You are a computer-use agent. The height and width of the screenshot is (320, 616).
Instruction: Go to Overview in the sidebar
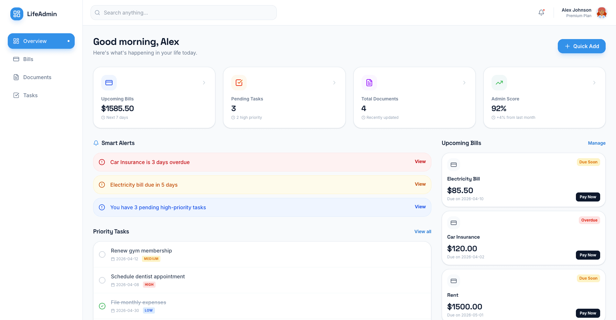[x=41, y=41]
